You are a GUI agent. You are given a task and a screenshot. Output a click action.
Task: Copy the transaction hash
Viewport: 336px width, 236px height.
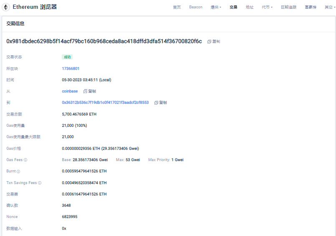[x=214, y=41]
